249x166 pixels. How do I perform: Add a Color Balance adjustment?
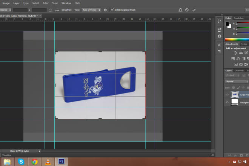238,59
